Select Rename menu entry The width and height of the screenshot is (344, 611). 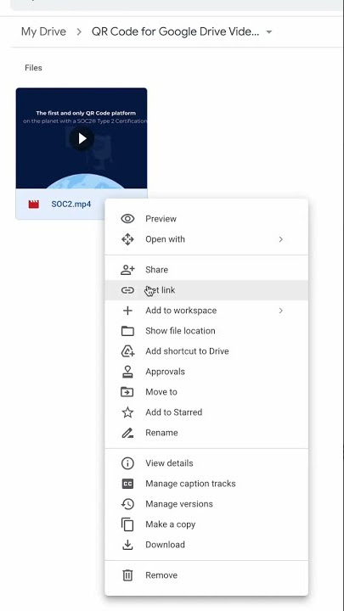click(206, 433)
